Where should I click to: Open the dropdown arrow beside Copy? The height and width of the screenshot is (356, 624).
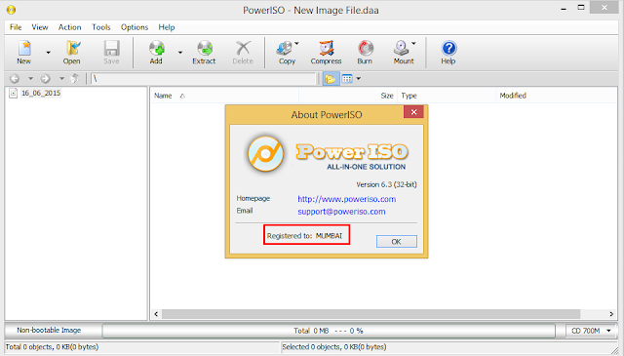click(296, 44)
